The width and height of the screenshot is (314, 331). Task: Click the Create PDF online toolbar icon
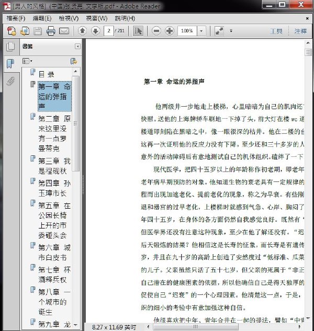coord(11,31)
